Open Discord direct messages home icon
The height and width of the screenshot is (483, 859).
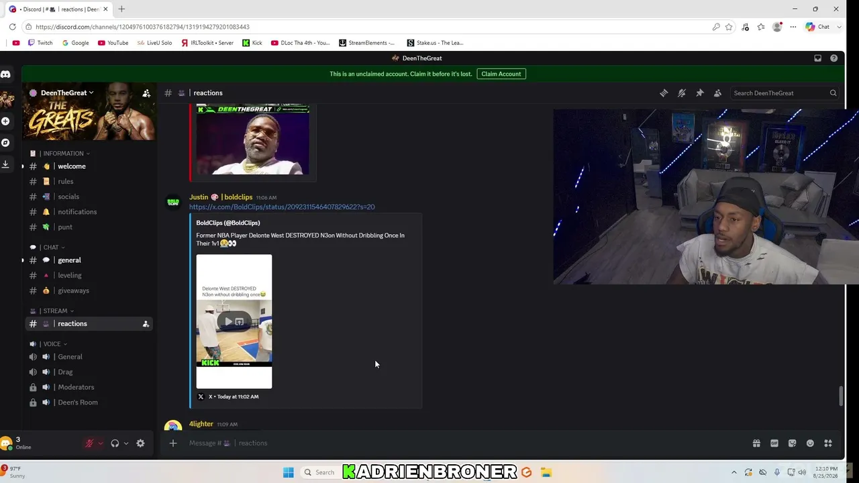[5, 74]
